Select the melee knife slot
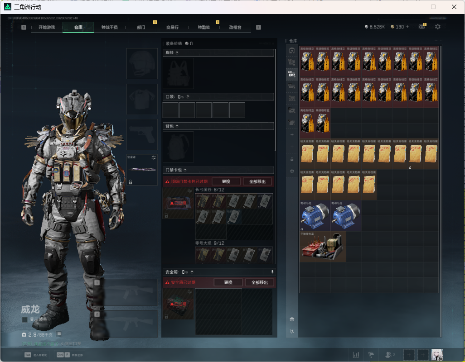 coord(142,170)
